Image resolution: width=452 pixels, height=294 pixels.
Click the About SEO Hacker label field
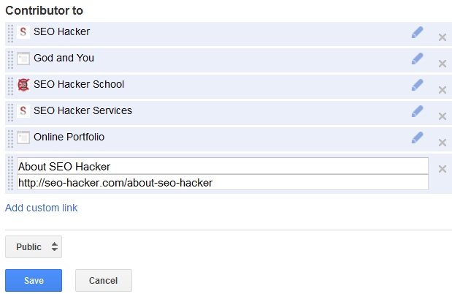coord(222,167)
